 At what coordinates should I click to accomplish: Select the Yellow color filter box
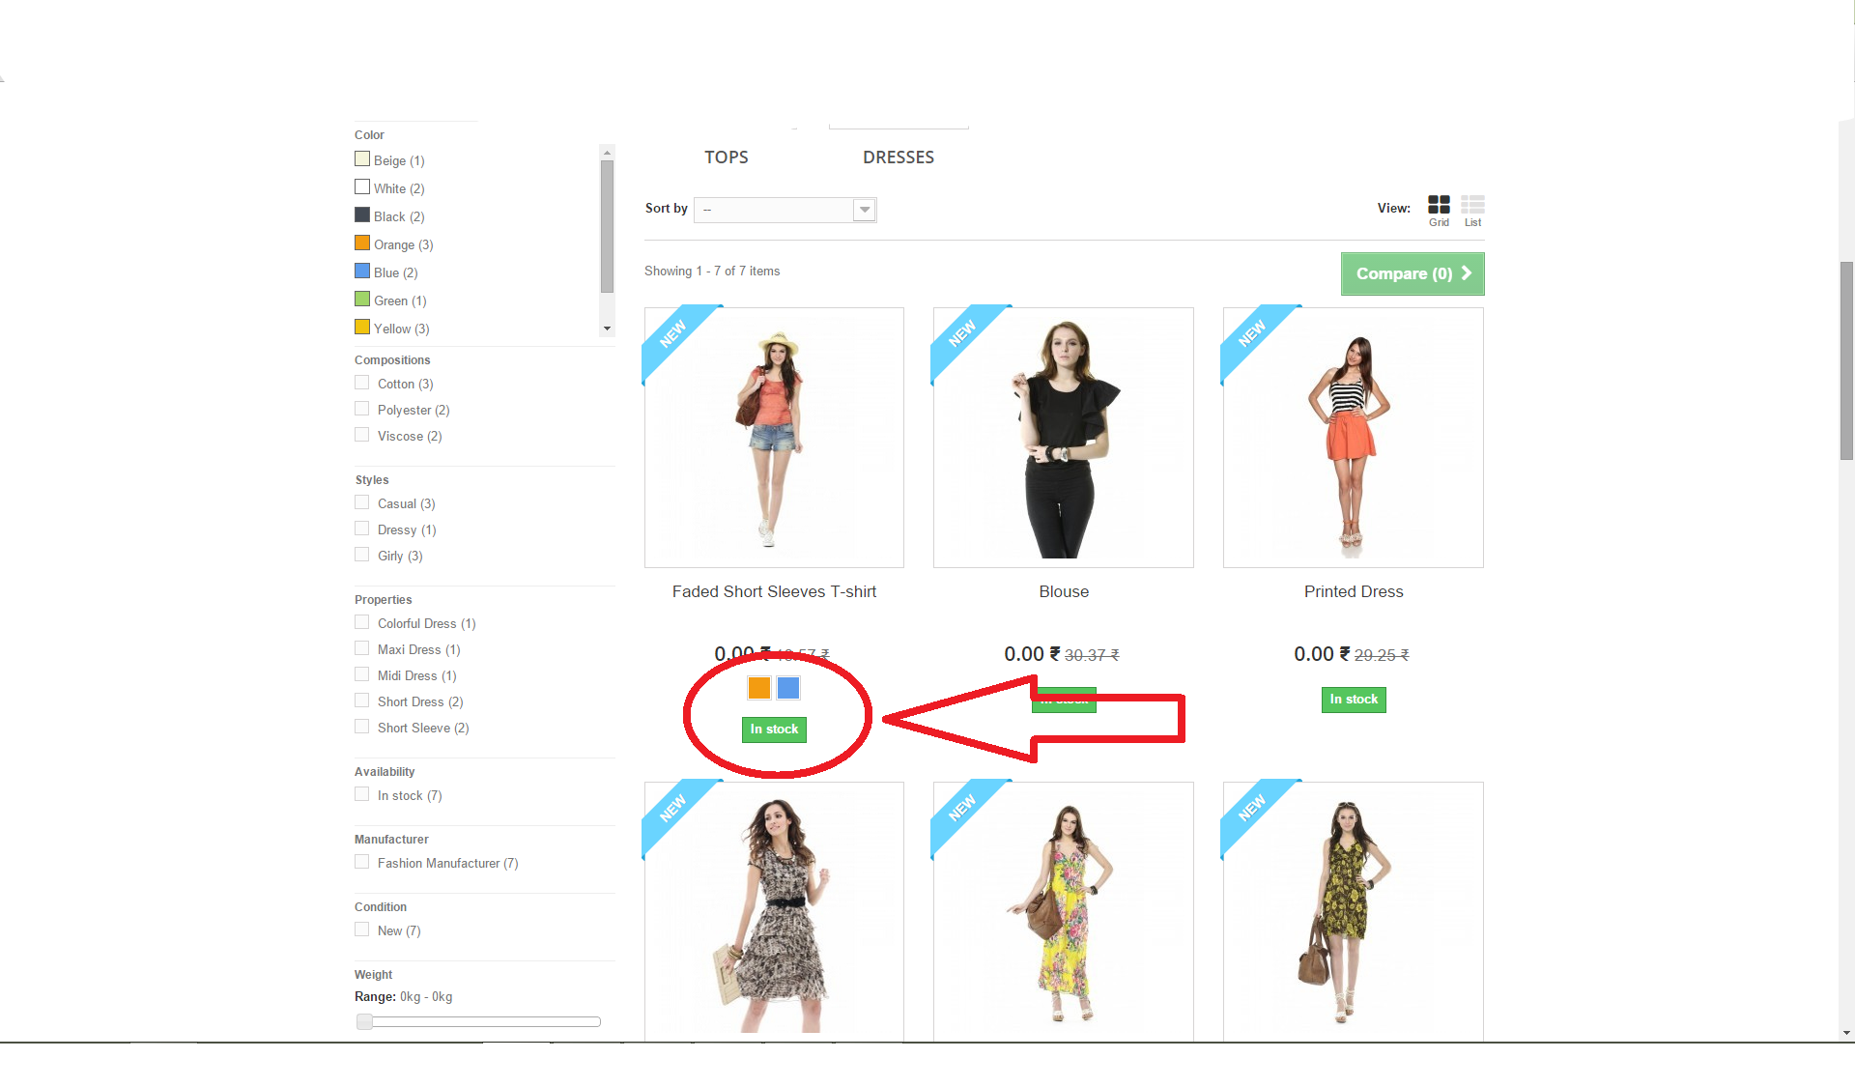coord(362,328)
